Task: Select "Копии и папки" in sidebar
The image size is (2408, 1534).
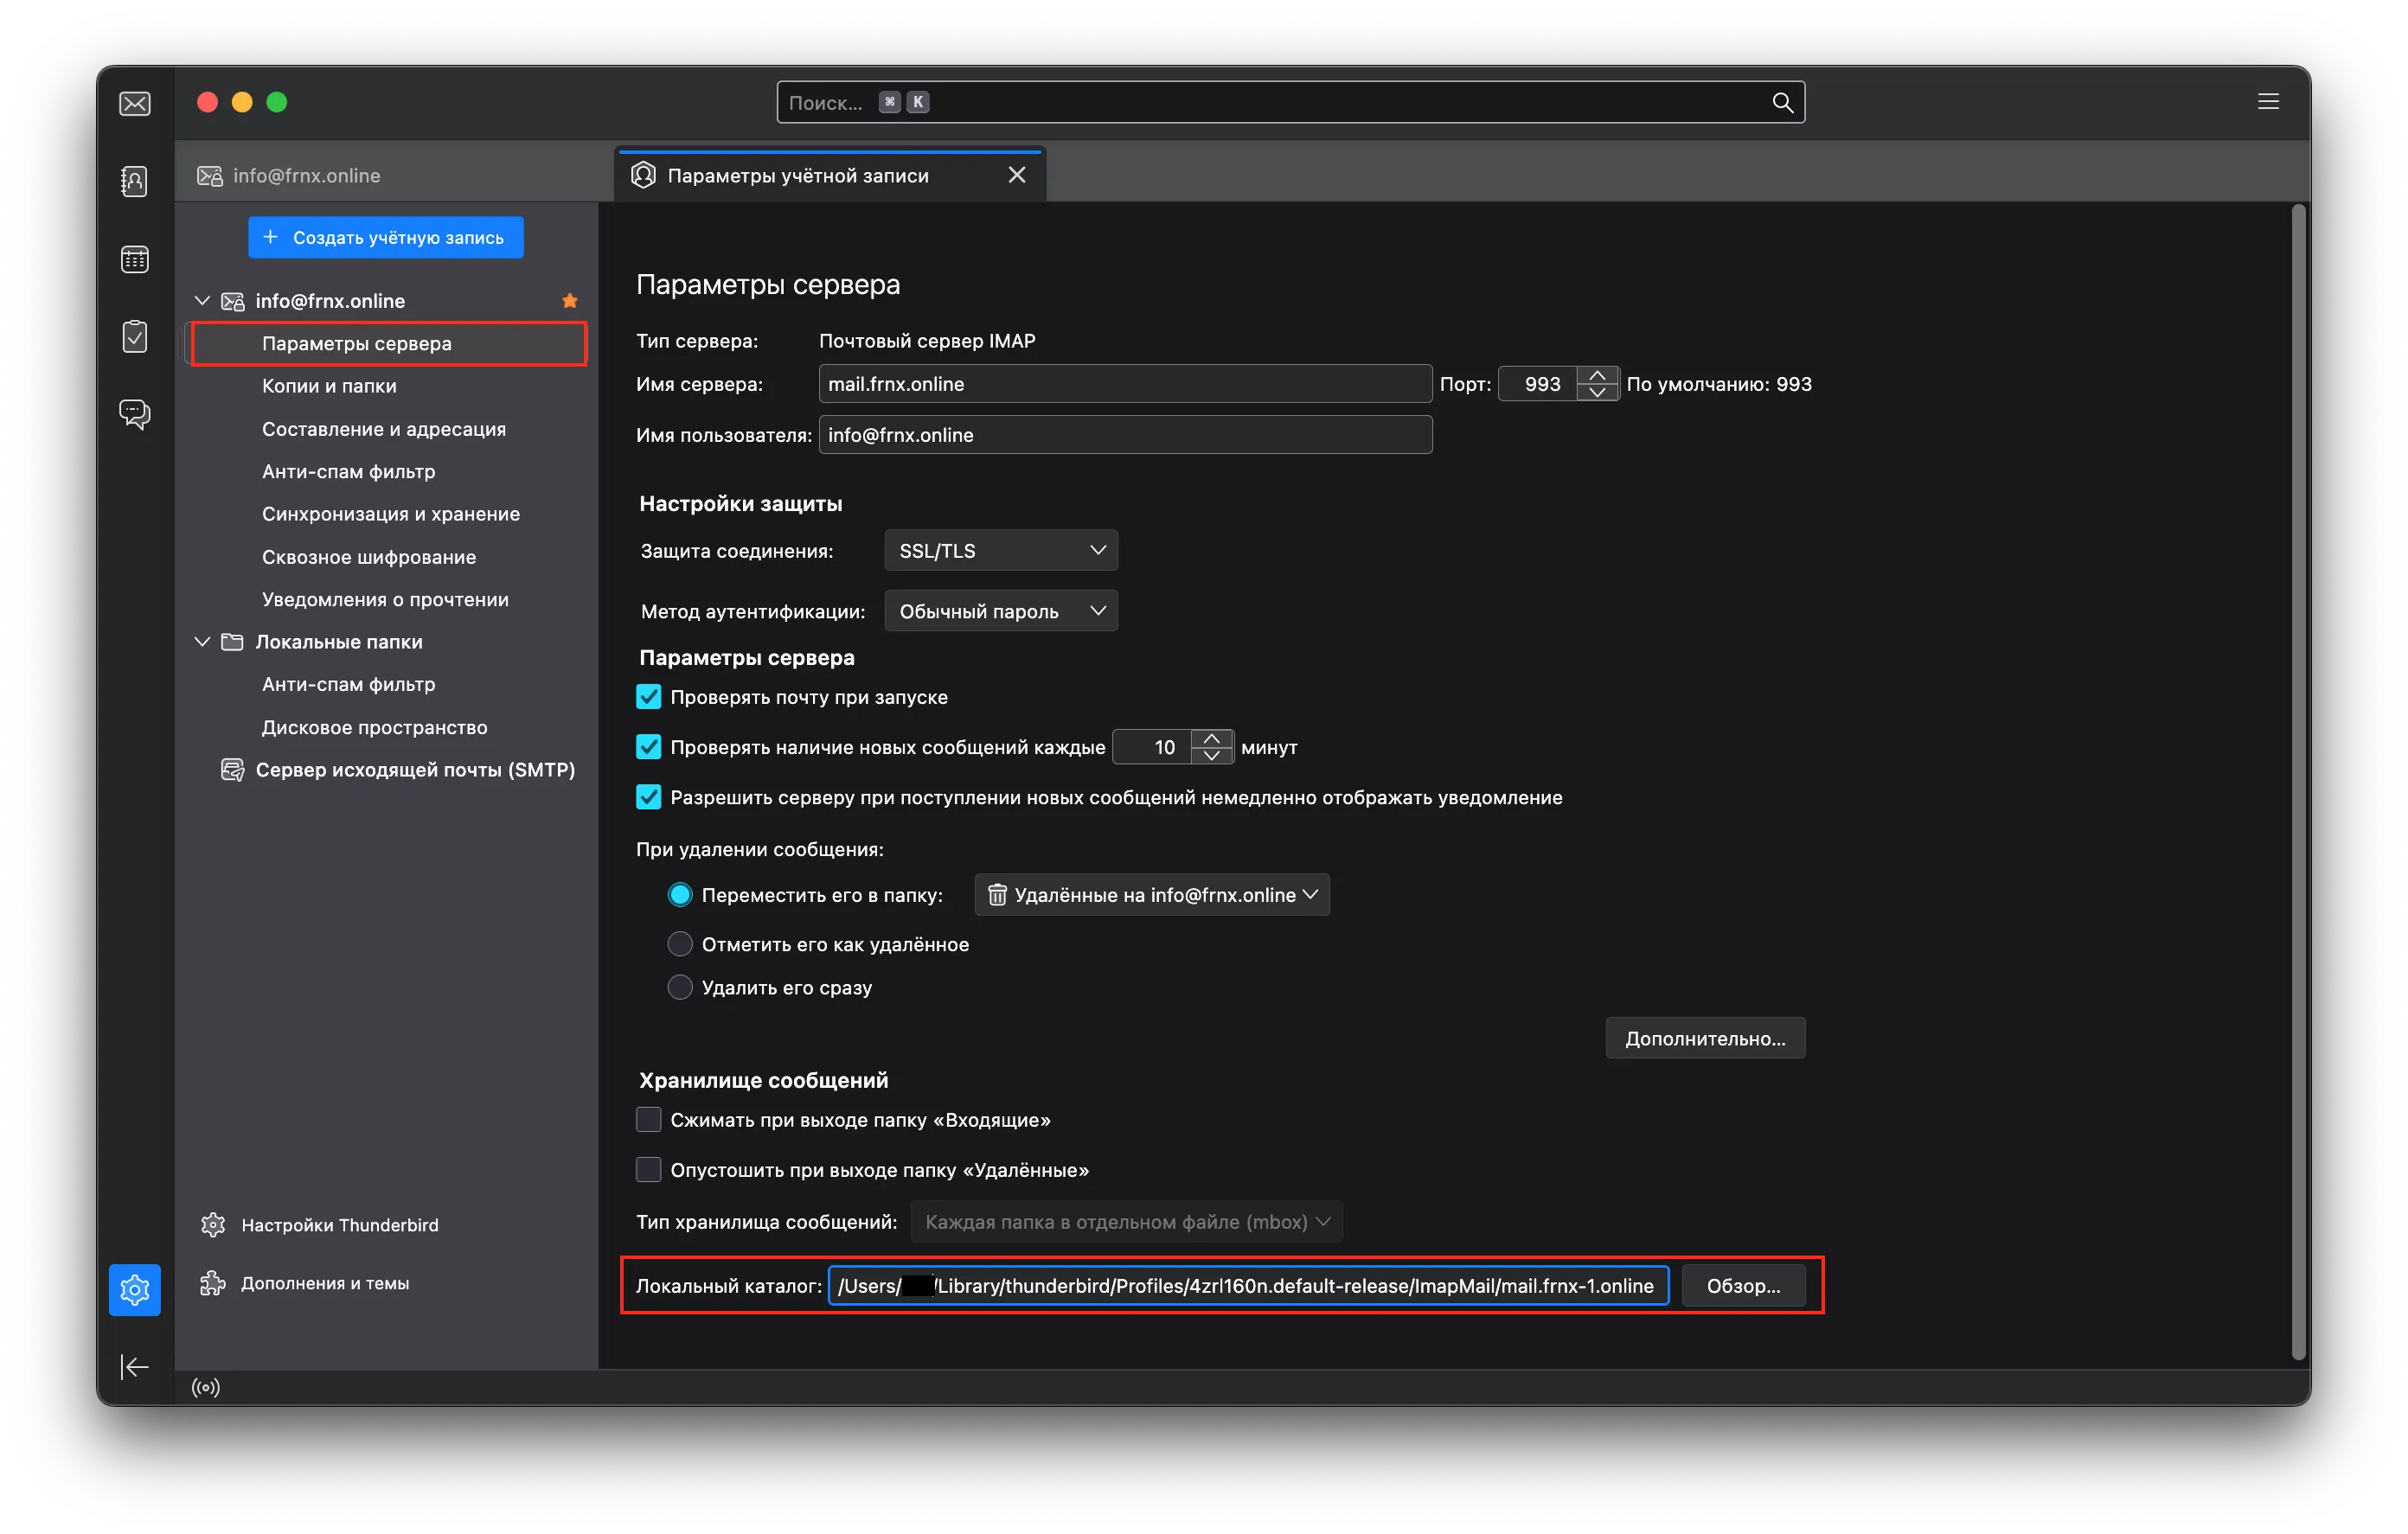Action: coord(329,386)
